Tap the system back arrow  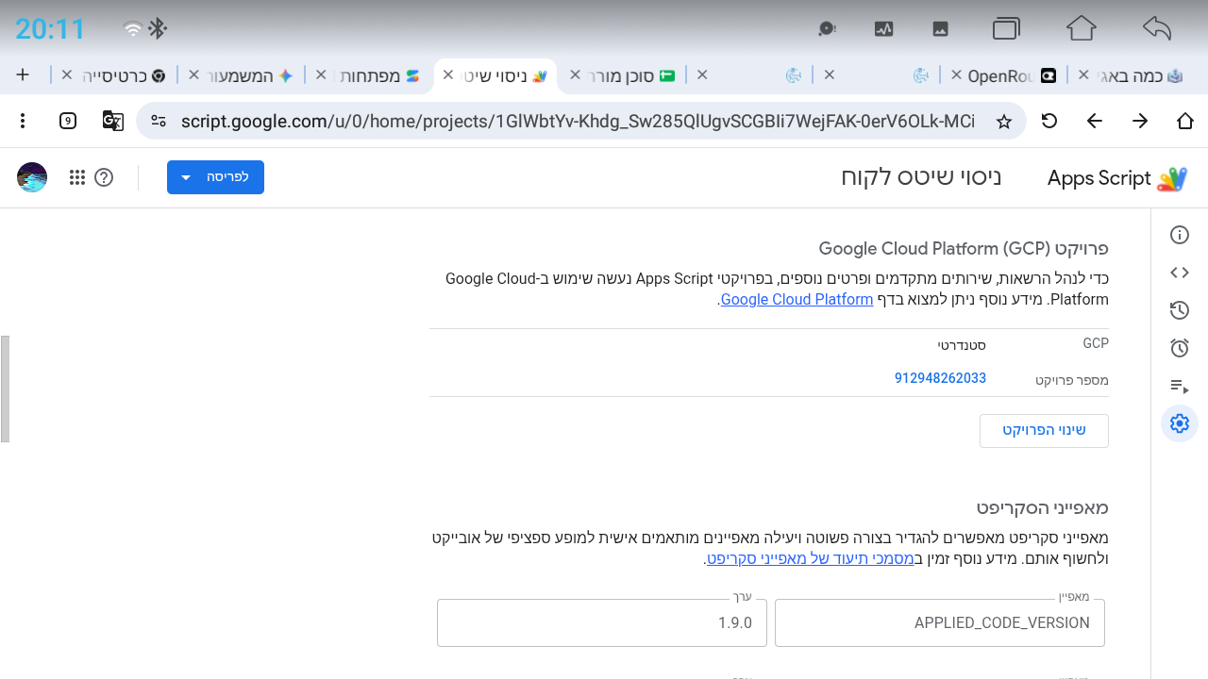[1156, 28]
